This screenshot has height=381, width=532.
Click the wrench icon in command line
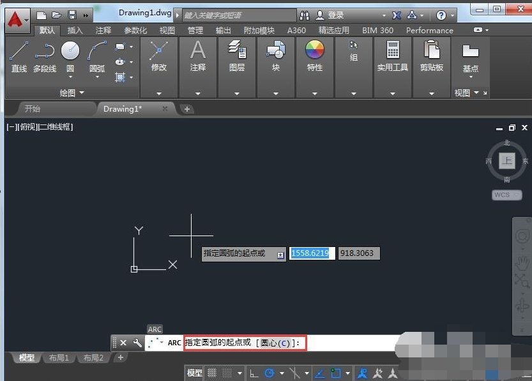(x=137, y=343)
